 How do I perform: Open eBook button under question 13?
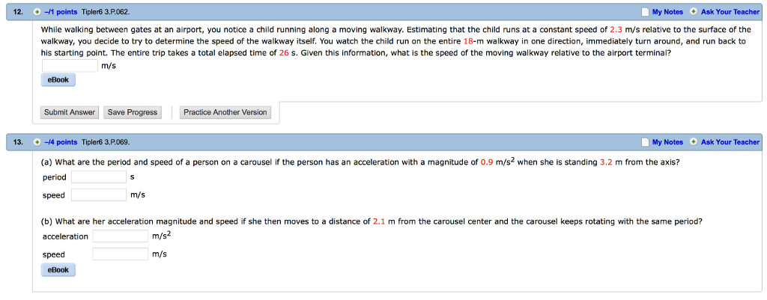[x=58, y=270]
